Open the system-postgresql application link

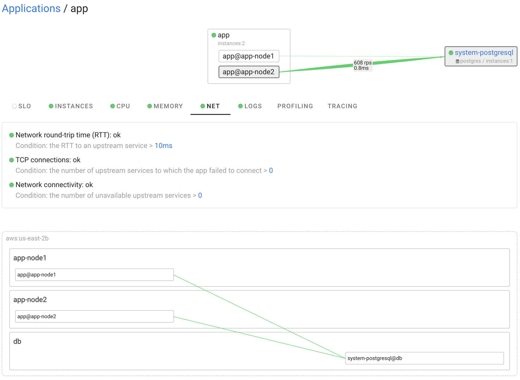click(x=484, y=52)
